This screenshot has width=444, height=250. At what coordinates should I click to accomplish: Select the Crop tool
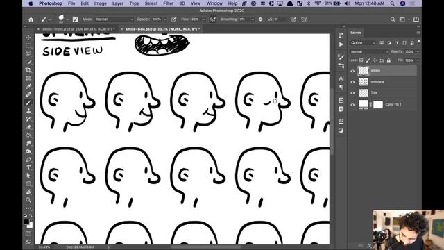click(28, 70)
